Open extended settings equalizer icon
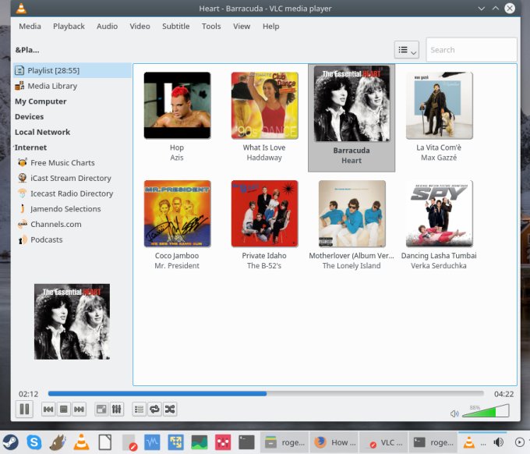Image resolution: width=530 pixels, height=454 pixels. pyautogui.click(x=117, y=409)
